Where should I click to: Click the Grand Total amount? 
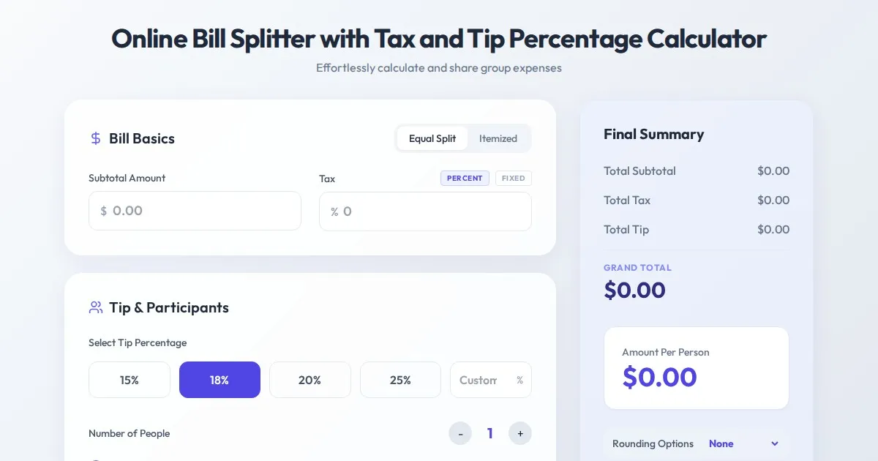click(634, 291)
